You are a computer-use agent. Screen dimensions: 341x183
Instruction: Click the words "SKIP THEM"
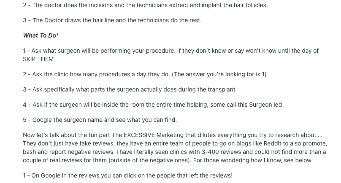point(38,59)
